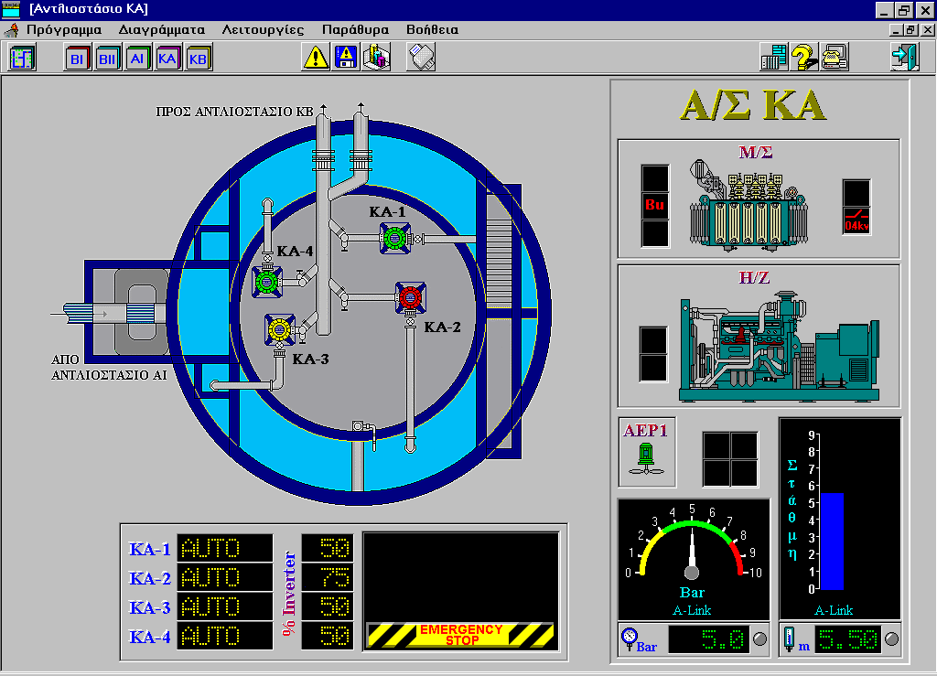Click the yellow warning alarms icon
The image size is (937, 676).
(316, 58)
